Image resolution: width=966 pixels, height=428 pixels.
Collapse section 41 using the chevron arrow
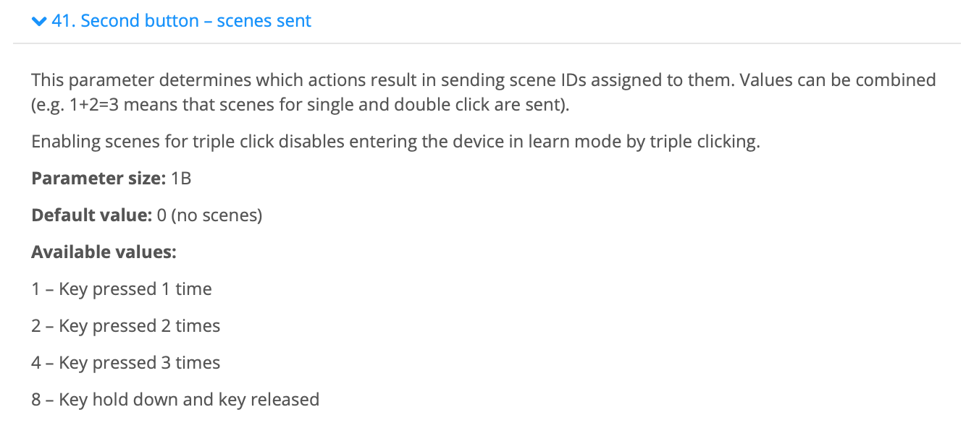[40, 22]
